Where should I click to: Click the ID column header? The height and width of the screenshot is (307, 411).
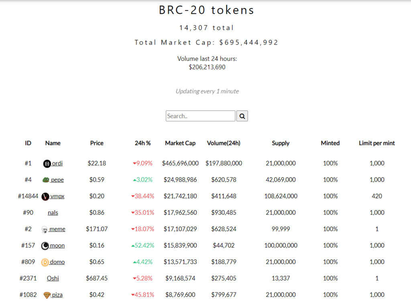[x=28, y=143]
